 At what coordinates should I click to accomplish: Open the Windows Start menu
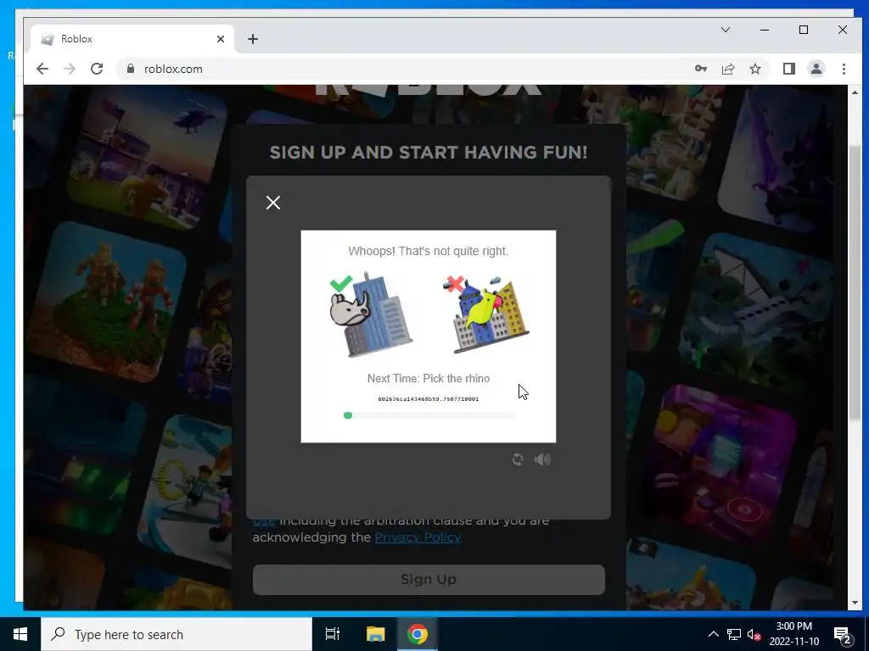(20, 634)
